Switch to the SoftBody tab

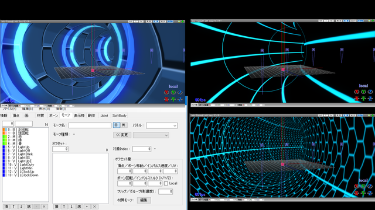coord(120,116)
